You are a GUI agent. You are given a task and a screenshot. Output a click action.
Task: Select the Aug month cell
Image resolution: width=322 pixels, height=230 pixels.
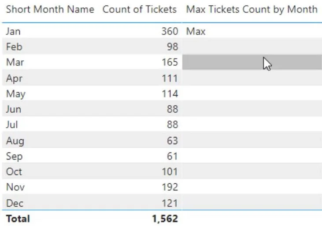coord(15,141)
